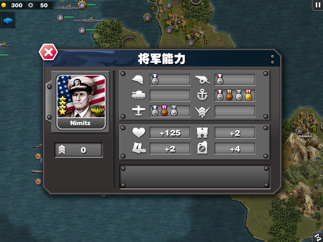Click the gold coin resource counter
323x242 pixels.
point(12,5)
